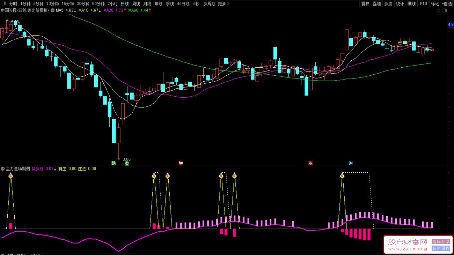Click the blue 财 event marker
Image resolution: width=454 pixels, height=255 pixels.
tap(351, 163)
